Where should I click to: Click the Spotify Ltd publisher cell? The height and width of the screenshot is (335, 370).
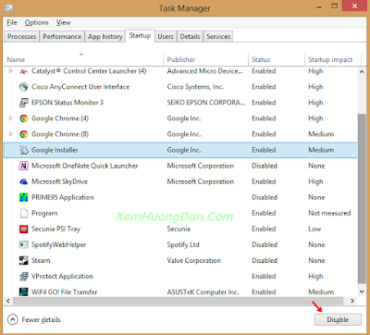click(x=183, y=245)
